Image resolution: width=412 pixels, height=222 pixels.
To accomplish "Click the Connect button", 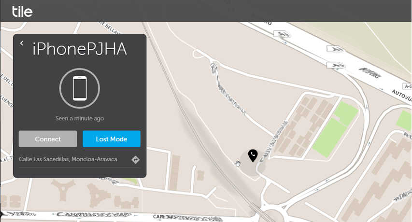I will [x=48, y=139].
